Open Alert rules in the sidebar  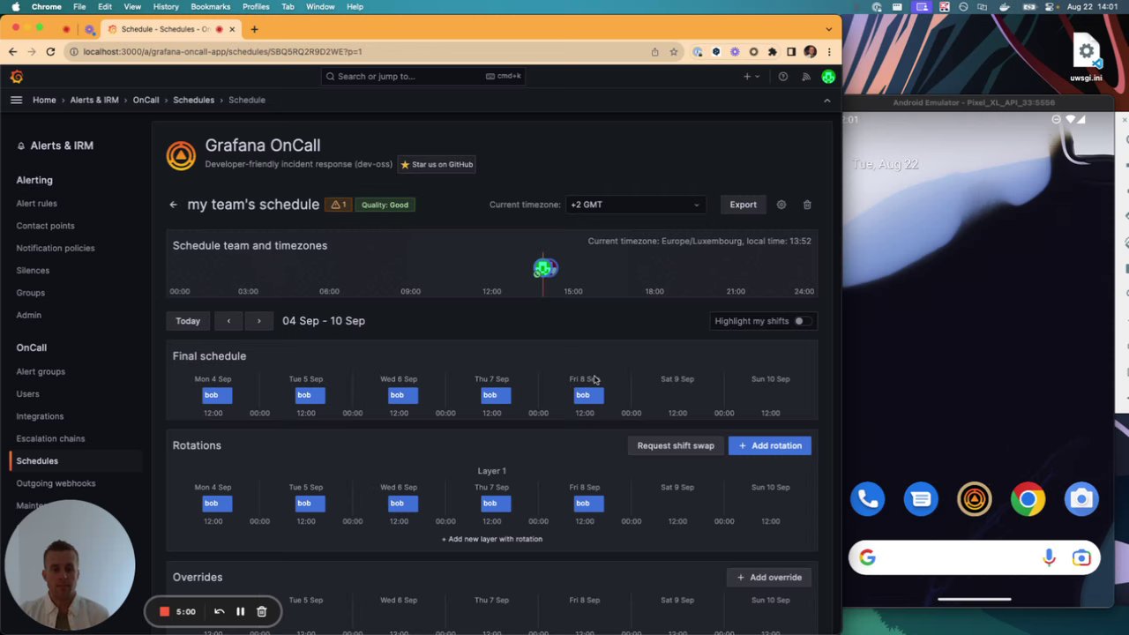[36, 204]
